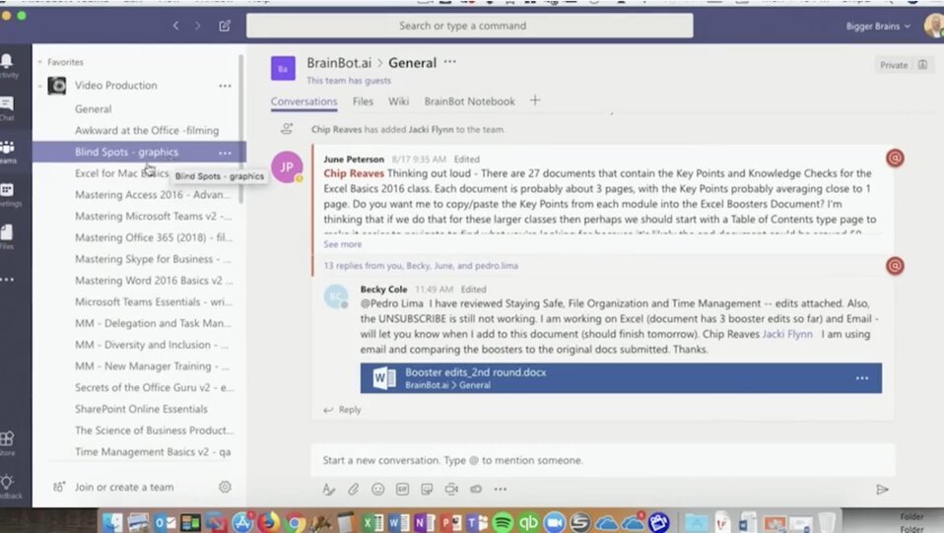Screen dimensions: 944x533
Task: Open the Format text icon in the compose toolbar
Action: (x=328, y=489)
